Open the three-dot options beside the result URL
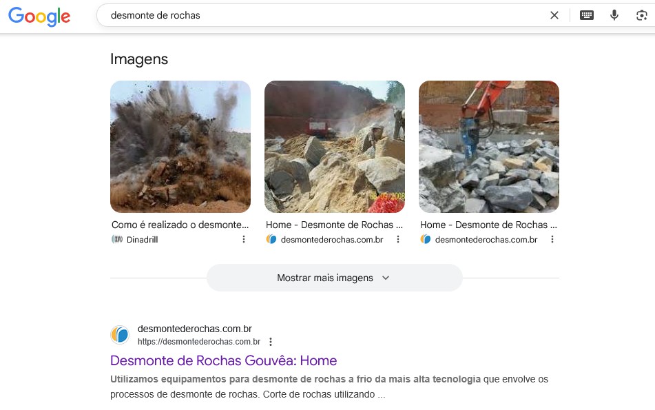 click(270, 341)
